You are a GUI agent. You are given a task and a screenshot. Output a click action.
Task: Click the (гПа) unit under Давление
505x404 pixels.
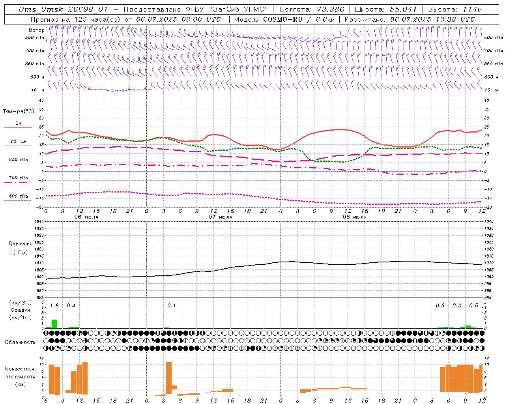click(x=20, y=252)
